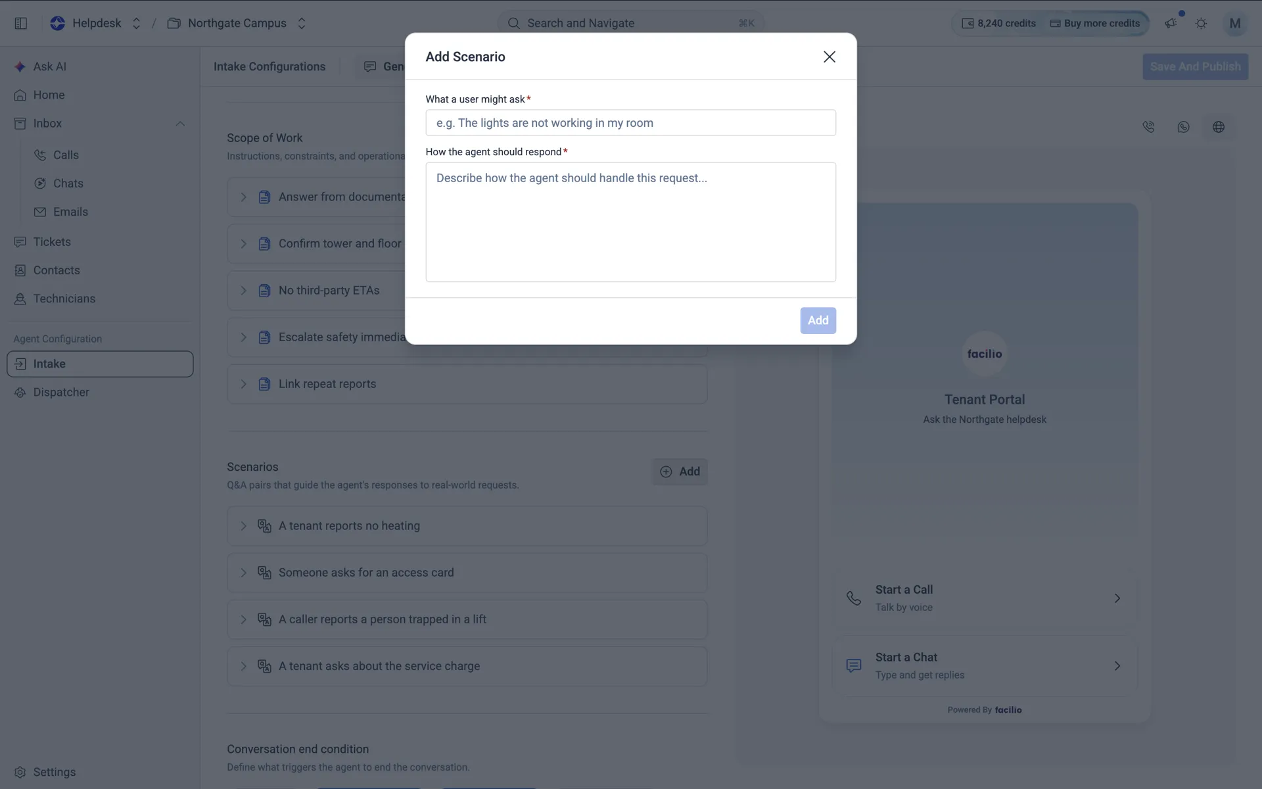Expand 'A tenant reports no heating' scenario
This screenshot has height=789, width=1262.
coord(243,526)
